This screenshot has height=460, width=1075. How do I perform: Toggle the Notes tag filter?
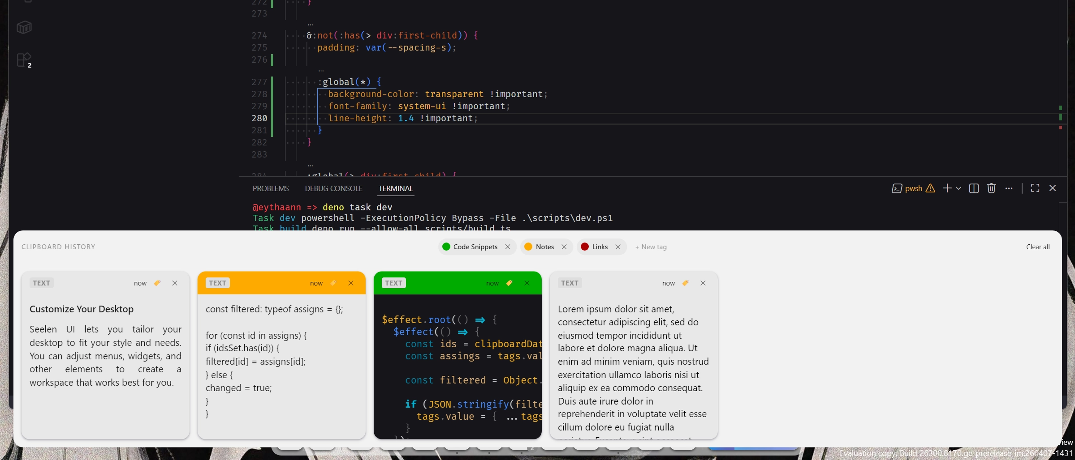pos(544,247)
